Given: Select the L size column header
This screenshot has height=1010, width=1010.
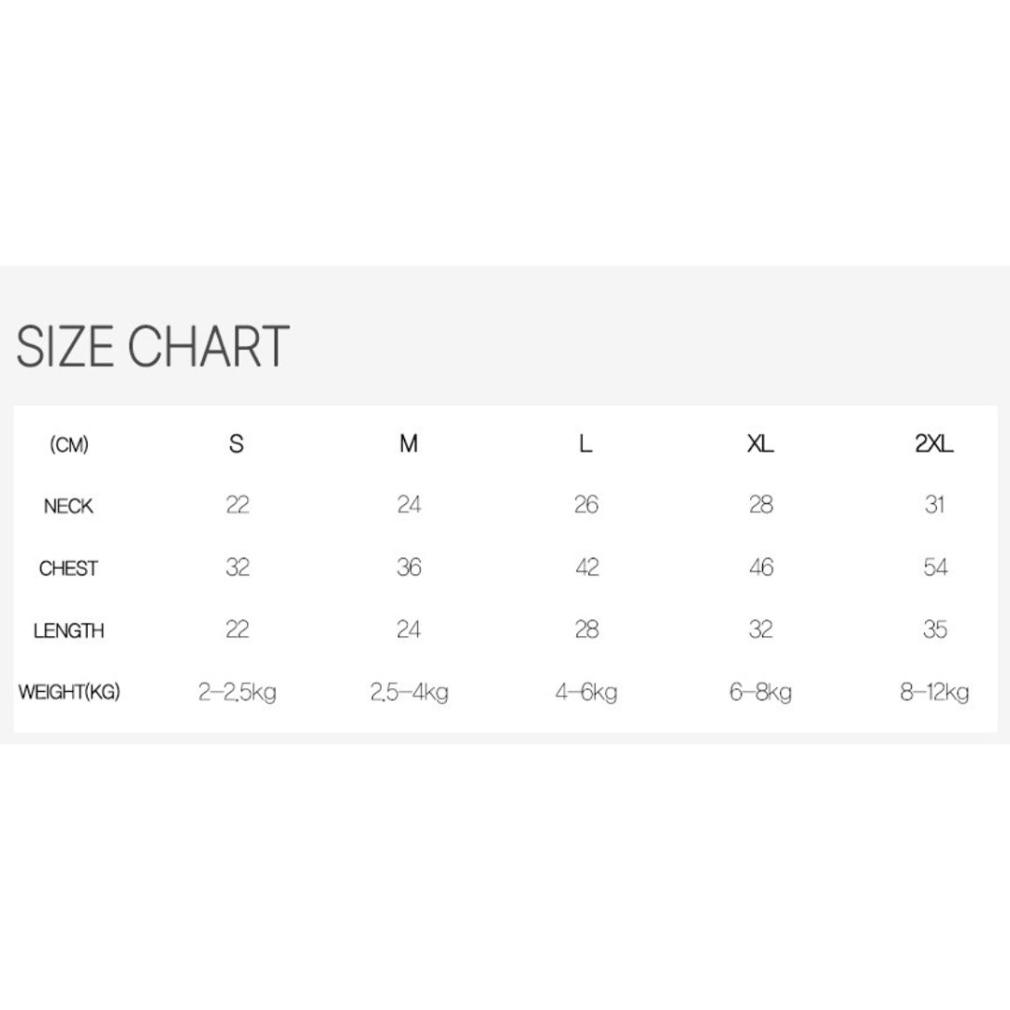Looking at the screenshot, I should [585, 444].
